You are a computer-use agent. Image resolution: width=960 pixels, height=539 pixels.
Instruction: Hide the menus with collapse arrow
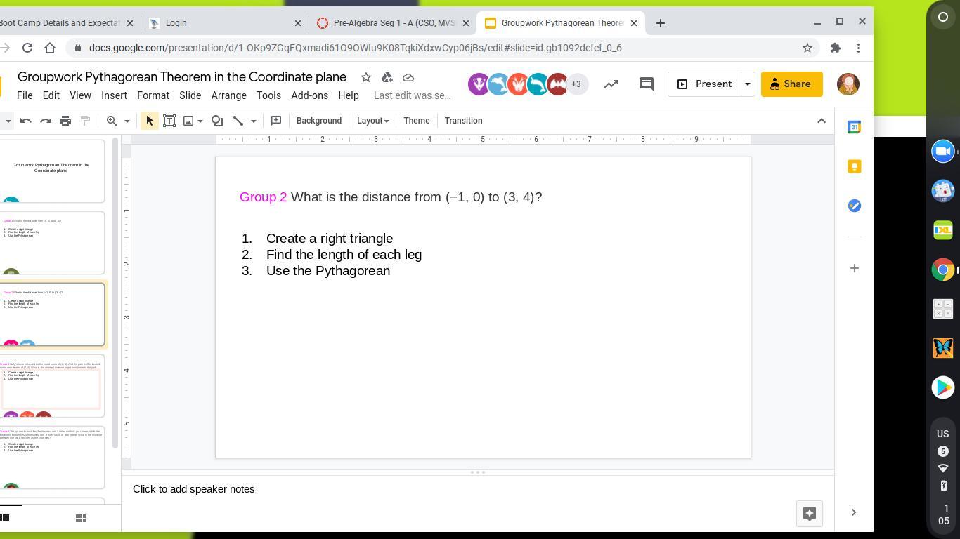[821, 121]
